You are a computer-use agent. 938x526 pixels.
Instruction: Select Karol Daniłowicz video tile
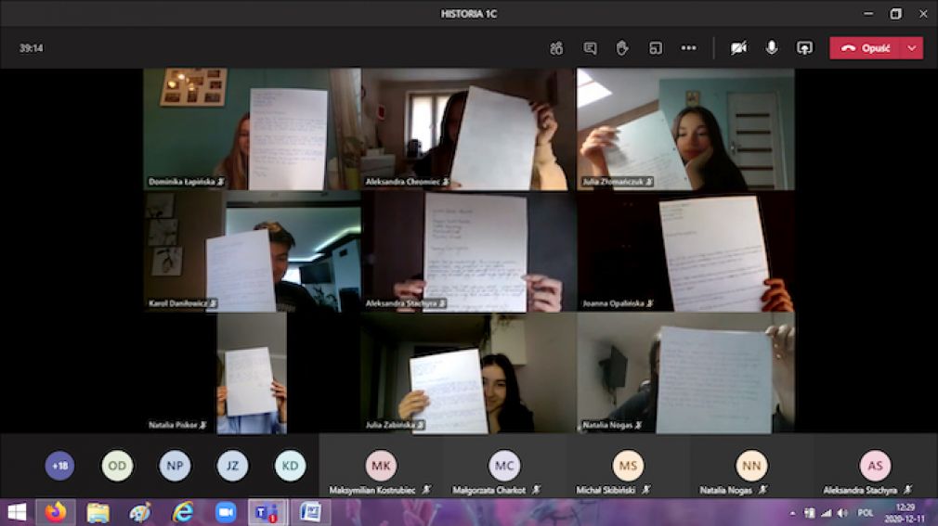coord(252,251)
